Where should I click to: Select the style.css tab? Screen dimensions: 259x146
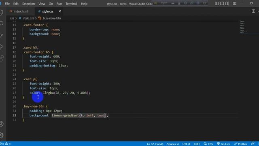pos(48,11)
